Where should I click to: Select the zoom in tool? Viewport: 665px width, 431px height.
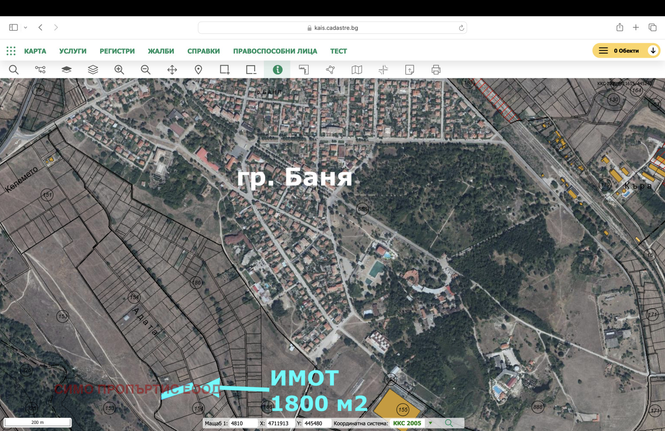pos(119,70)
